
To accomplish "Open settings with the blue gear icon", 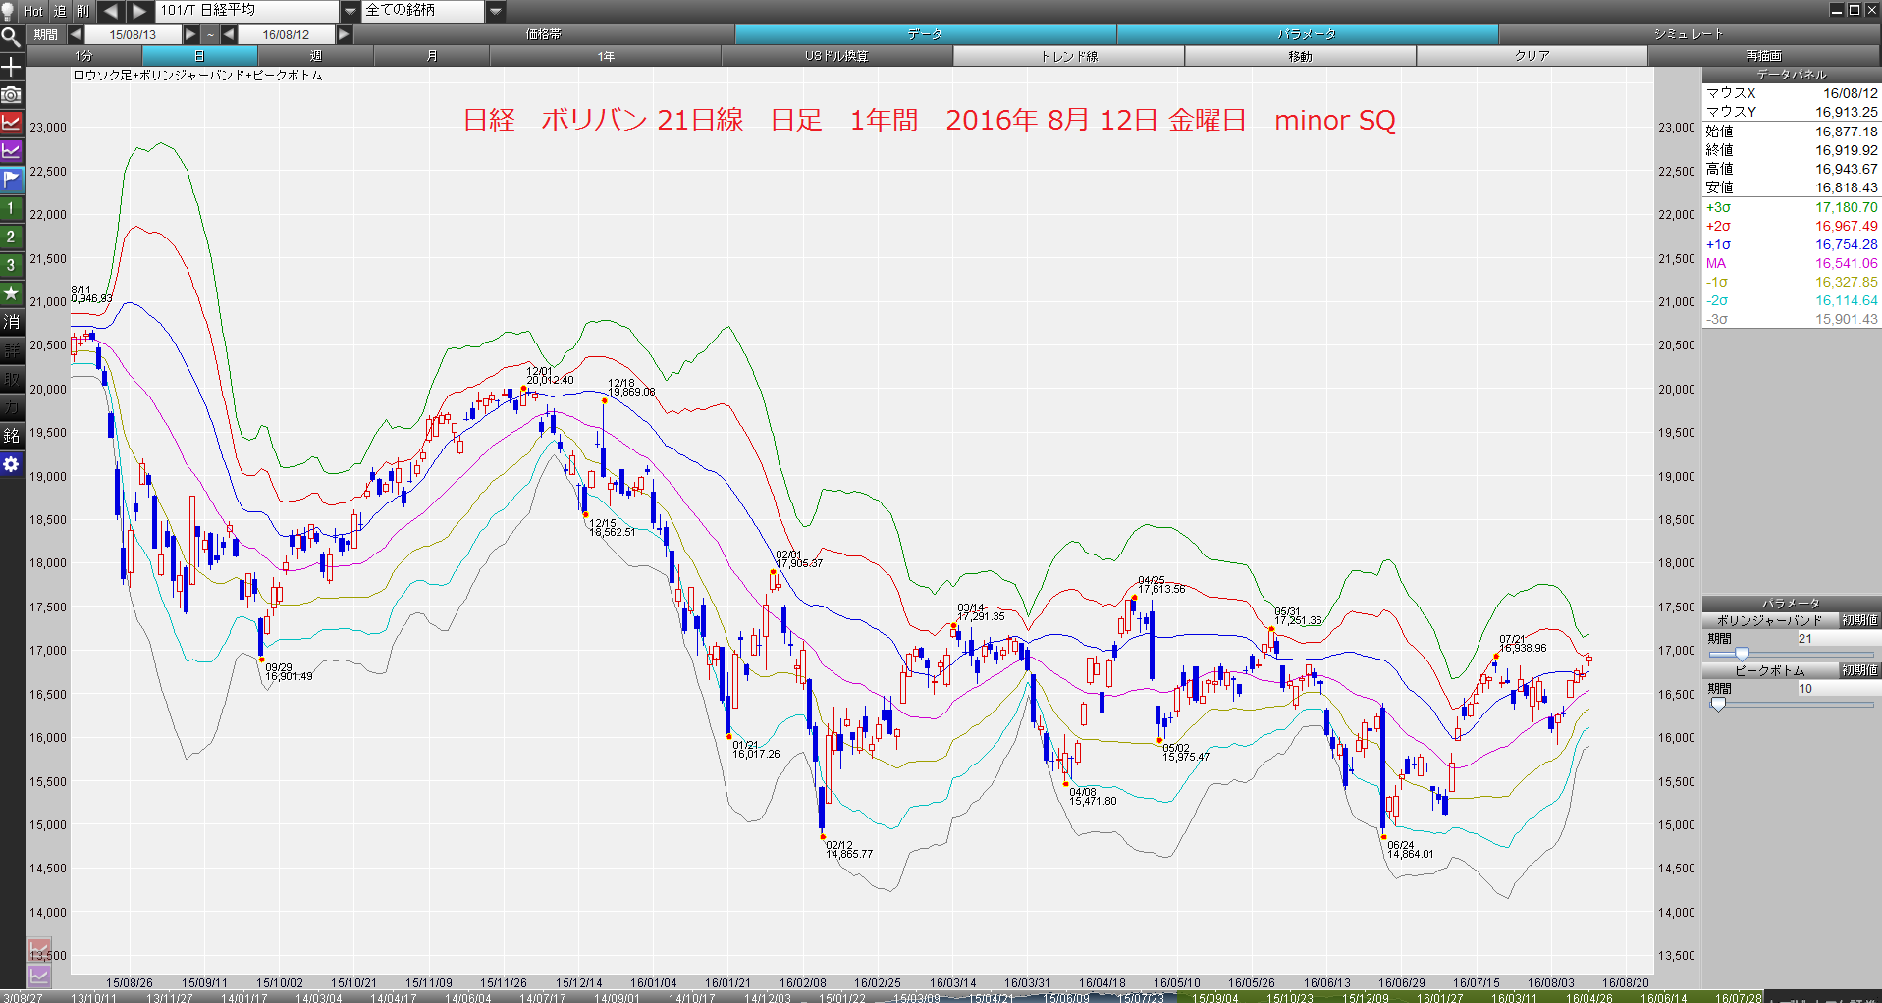I will pos(11,464).
